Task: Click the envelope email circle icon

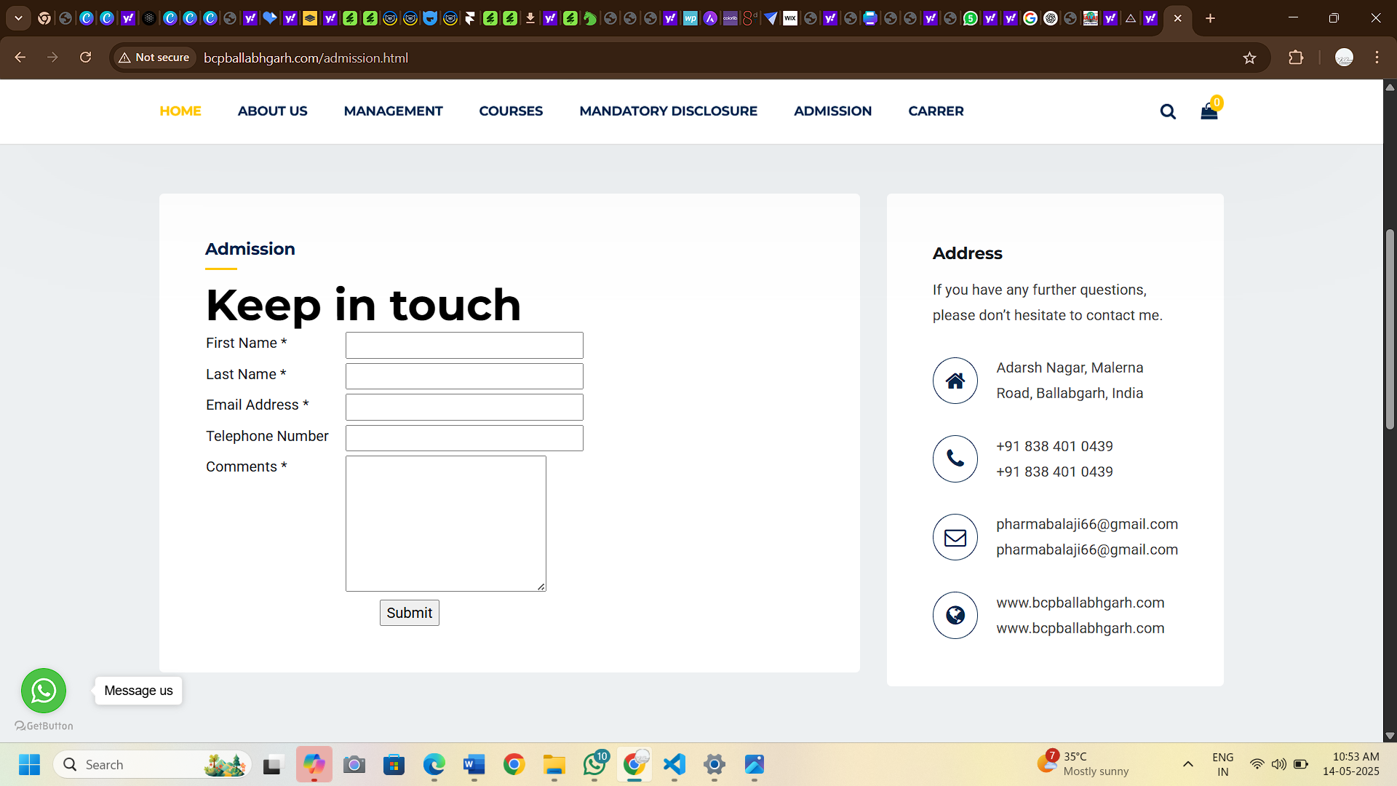Action: click(955, 537)
